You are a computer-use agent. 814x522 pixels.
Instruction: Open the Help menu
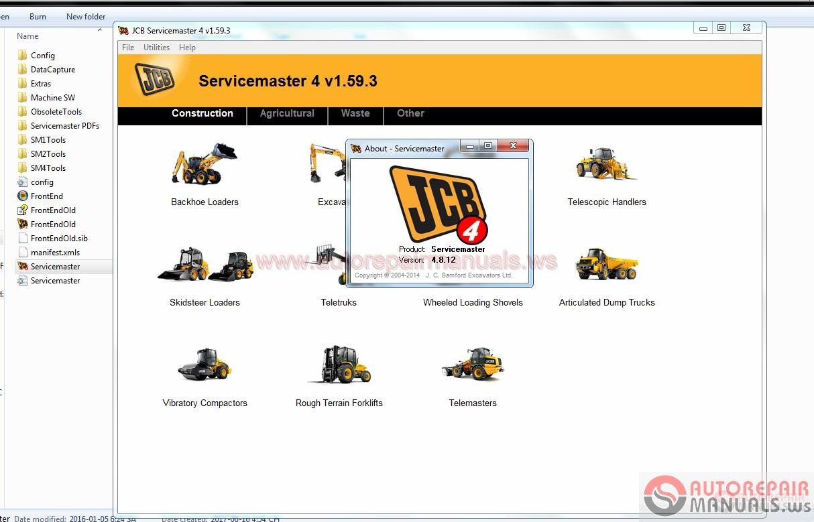tap(187, 48)
